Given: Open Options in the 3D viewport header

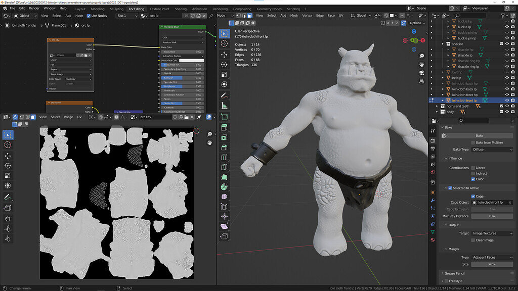Looking at the screenshot, I should (416, 23).
